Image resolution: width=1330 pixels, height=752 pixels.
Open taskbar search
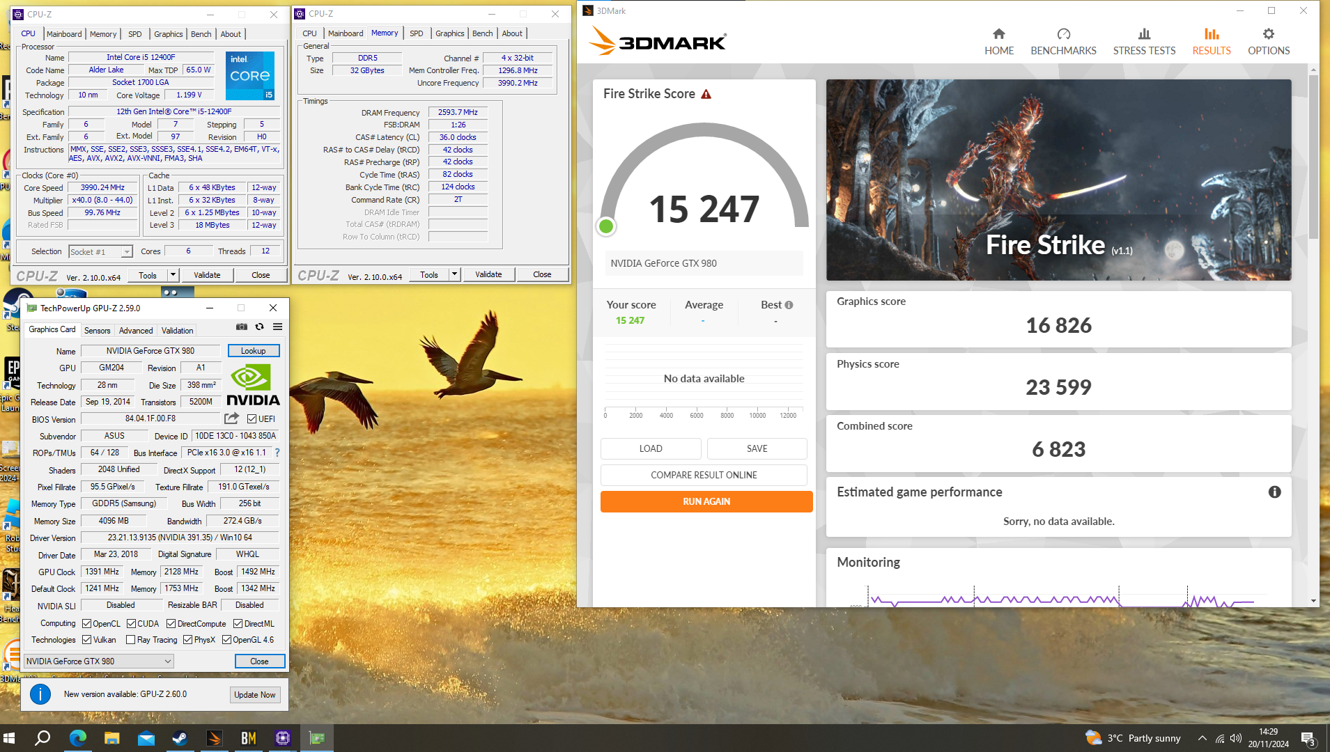tap(42, 738)
